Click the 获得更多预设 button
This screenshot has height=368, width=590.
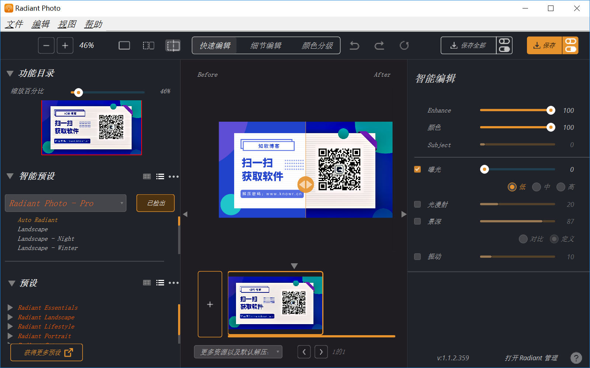[46, 353]
